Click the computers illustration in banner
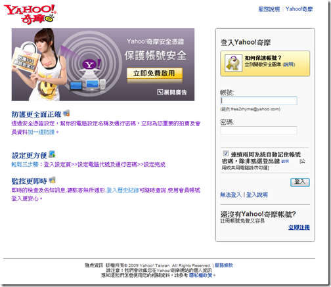Screen dimensions: 331x287 [x=88, y=85]
